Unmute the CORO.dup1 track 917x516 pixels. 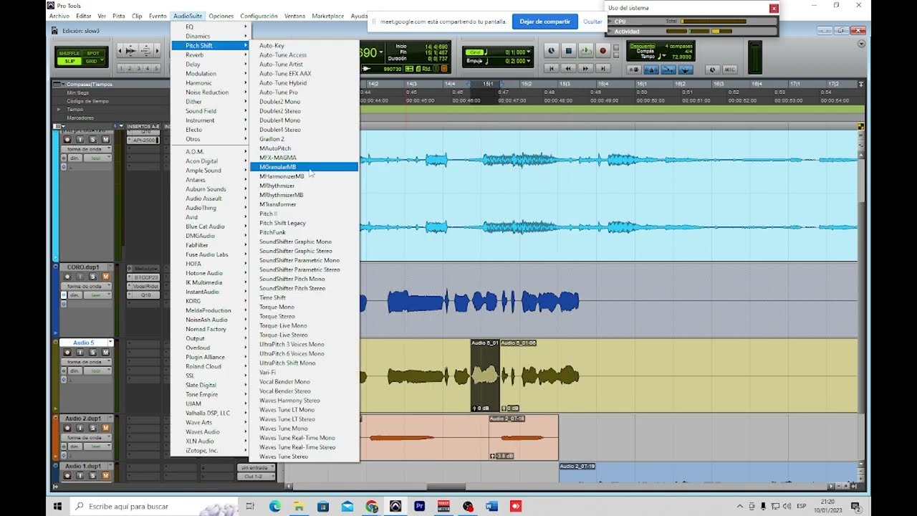tap(105, 277)
